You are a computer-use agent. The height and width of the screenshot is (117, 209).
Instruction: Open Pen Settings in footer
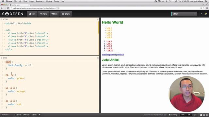click(173, 115)
